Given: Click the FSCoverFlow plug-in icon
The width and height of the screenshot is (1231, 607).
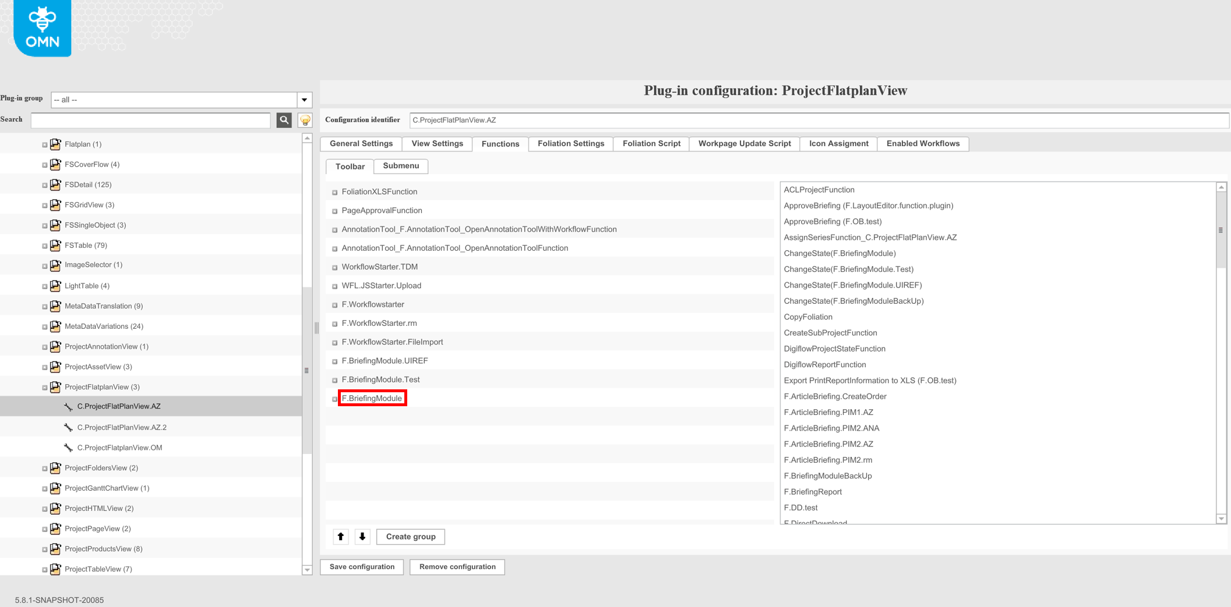Looking at the screenshot, I should [55, 164].
